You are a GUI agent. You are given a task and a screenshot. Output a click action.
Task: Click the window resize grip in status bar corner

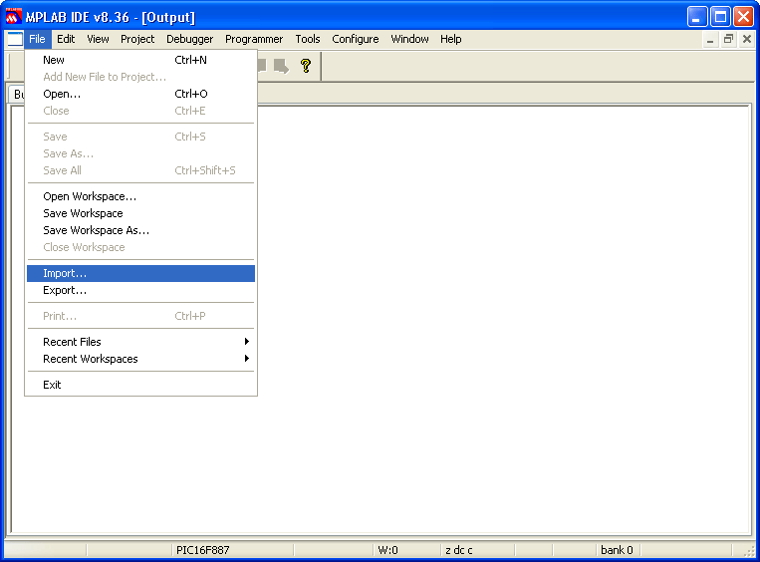click(x=749, y=551)
